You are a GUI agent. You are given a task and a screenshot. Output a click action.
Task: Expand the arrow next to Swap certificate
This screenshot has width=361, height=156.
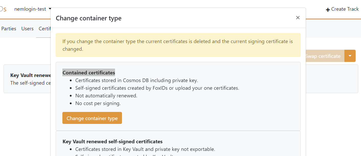click(x=350, y=56)
